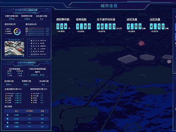
Task: Select the 感知事件数 label
Action: click(63, 20)
